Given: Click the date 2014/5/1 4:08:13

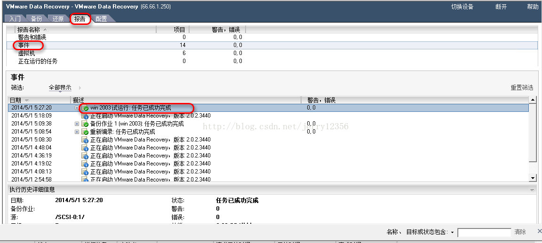Looking at the screenshot, I should 32,171.
